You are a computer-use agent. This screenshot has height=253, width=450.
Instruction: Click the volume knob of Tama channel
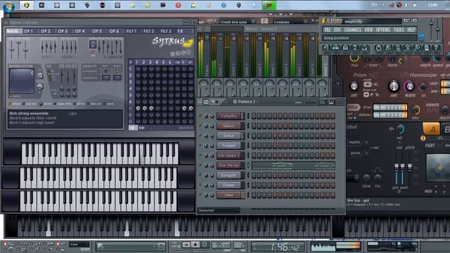click(x=212, y=195)
